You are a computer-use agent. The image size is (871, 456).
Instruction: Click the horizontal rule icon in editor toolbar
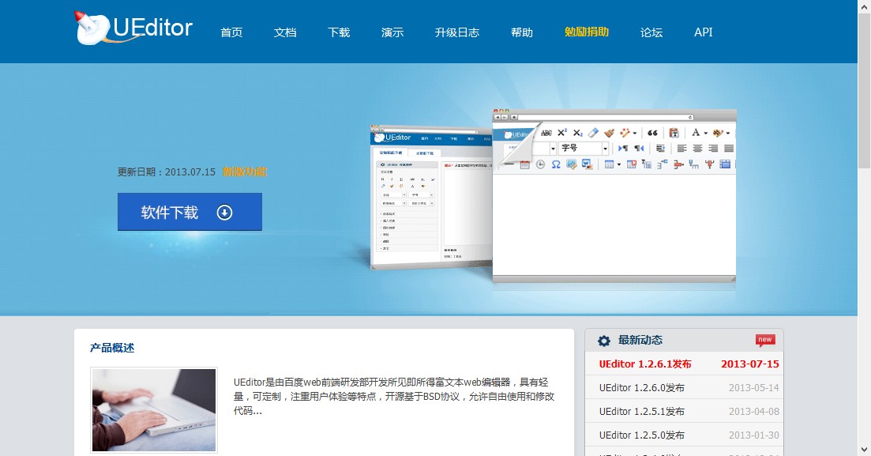(509, 164)
